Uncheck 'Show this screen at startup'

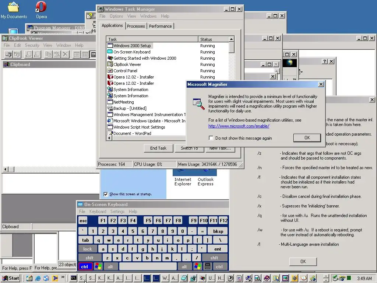106,194
